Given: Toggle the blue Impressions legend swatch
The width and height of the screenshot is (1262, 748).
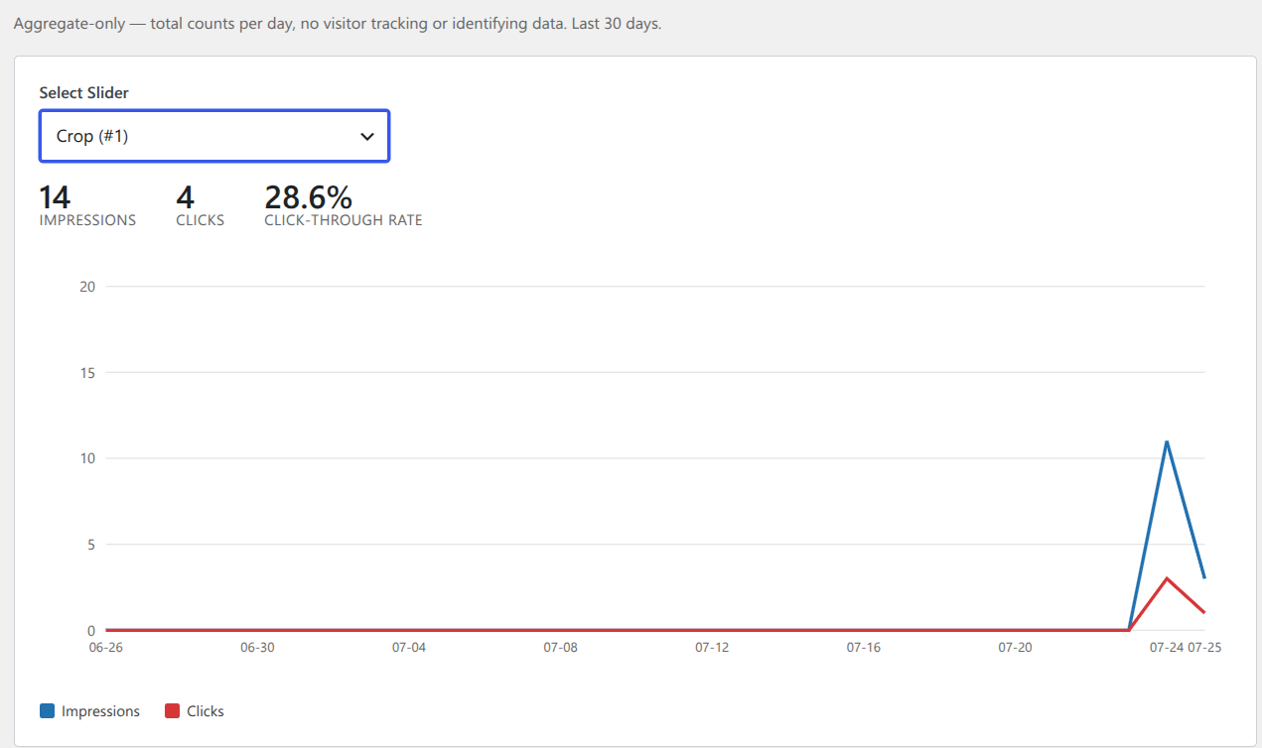Looking at the screenshot, I should [48, 711].
